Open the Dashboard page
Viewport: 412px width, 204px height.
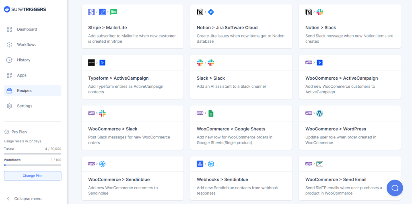[x=27, y=29]
